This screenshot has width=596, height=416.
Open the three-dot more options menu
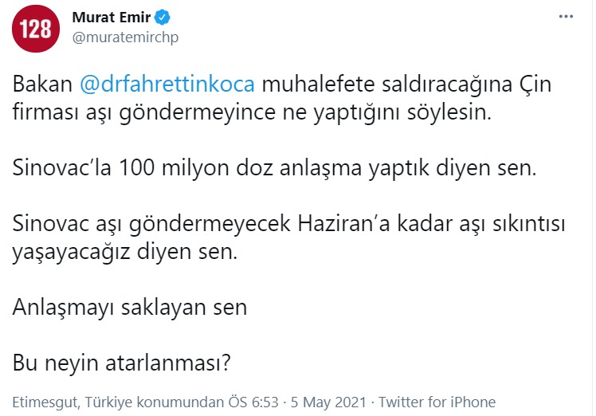click(x=566, y=16)
